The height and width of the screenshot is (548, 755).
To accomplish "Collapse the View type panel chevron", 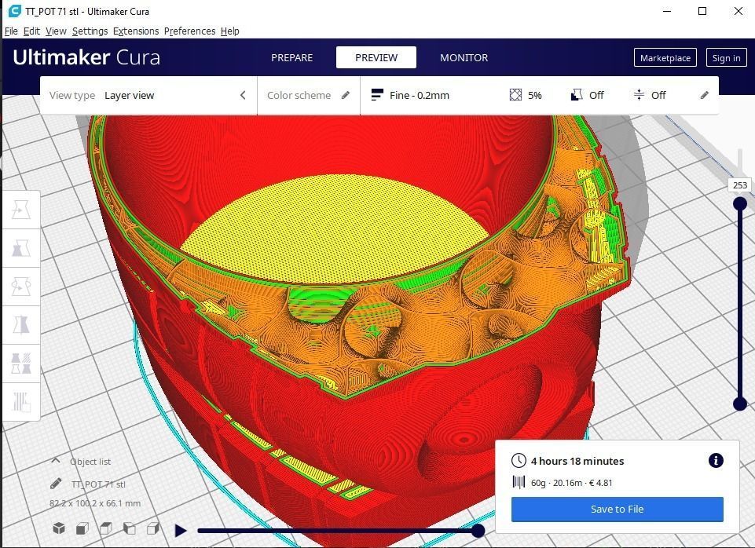I will click(x=243, y=95).
